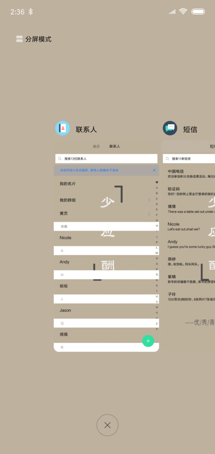This screenshot has width=215, height=454.
Task: Open contact 倩倩 in contacts list
Action: (106, 334)
